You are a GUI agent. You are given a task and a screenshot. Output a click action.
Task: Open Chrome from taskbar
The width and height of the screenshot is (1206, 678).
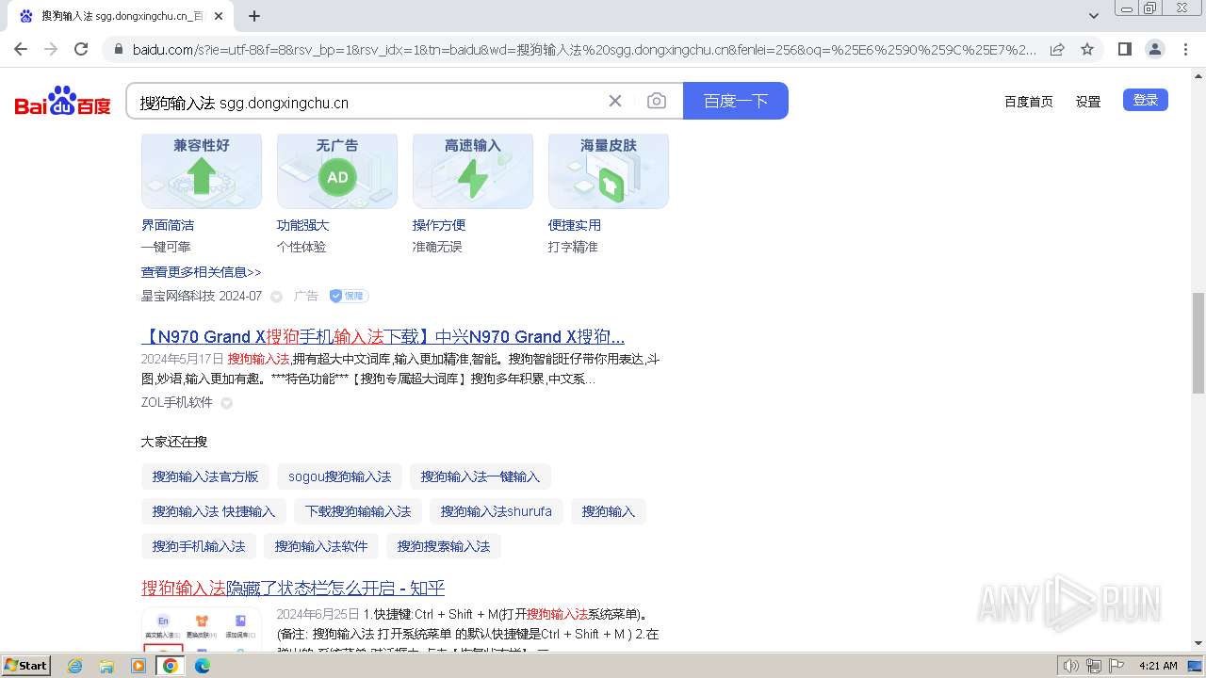(x=171, y=666)
